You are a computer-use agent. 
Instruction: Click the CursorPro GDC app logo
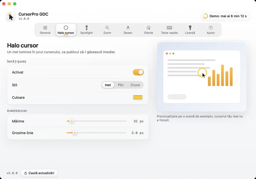pos(10,16)
